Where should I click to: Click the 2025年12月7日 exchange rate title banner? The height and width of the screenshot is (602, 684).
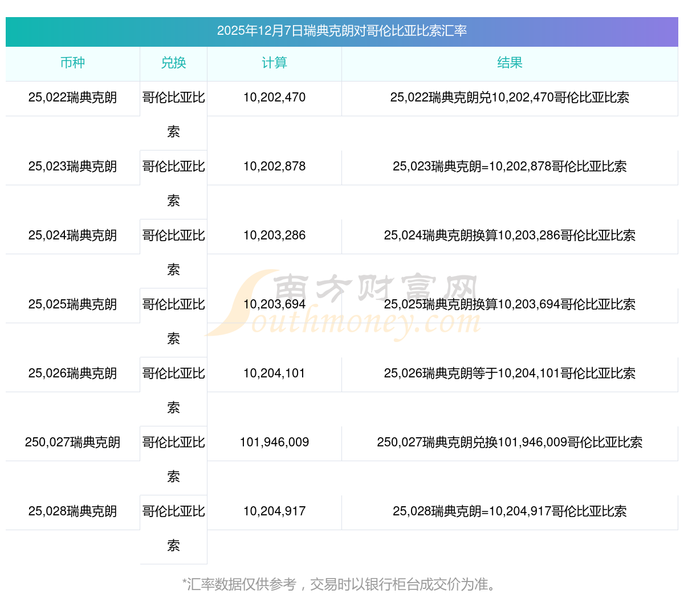pyautogui.click(x=341, y=31)
